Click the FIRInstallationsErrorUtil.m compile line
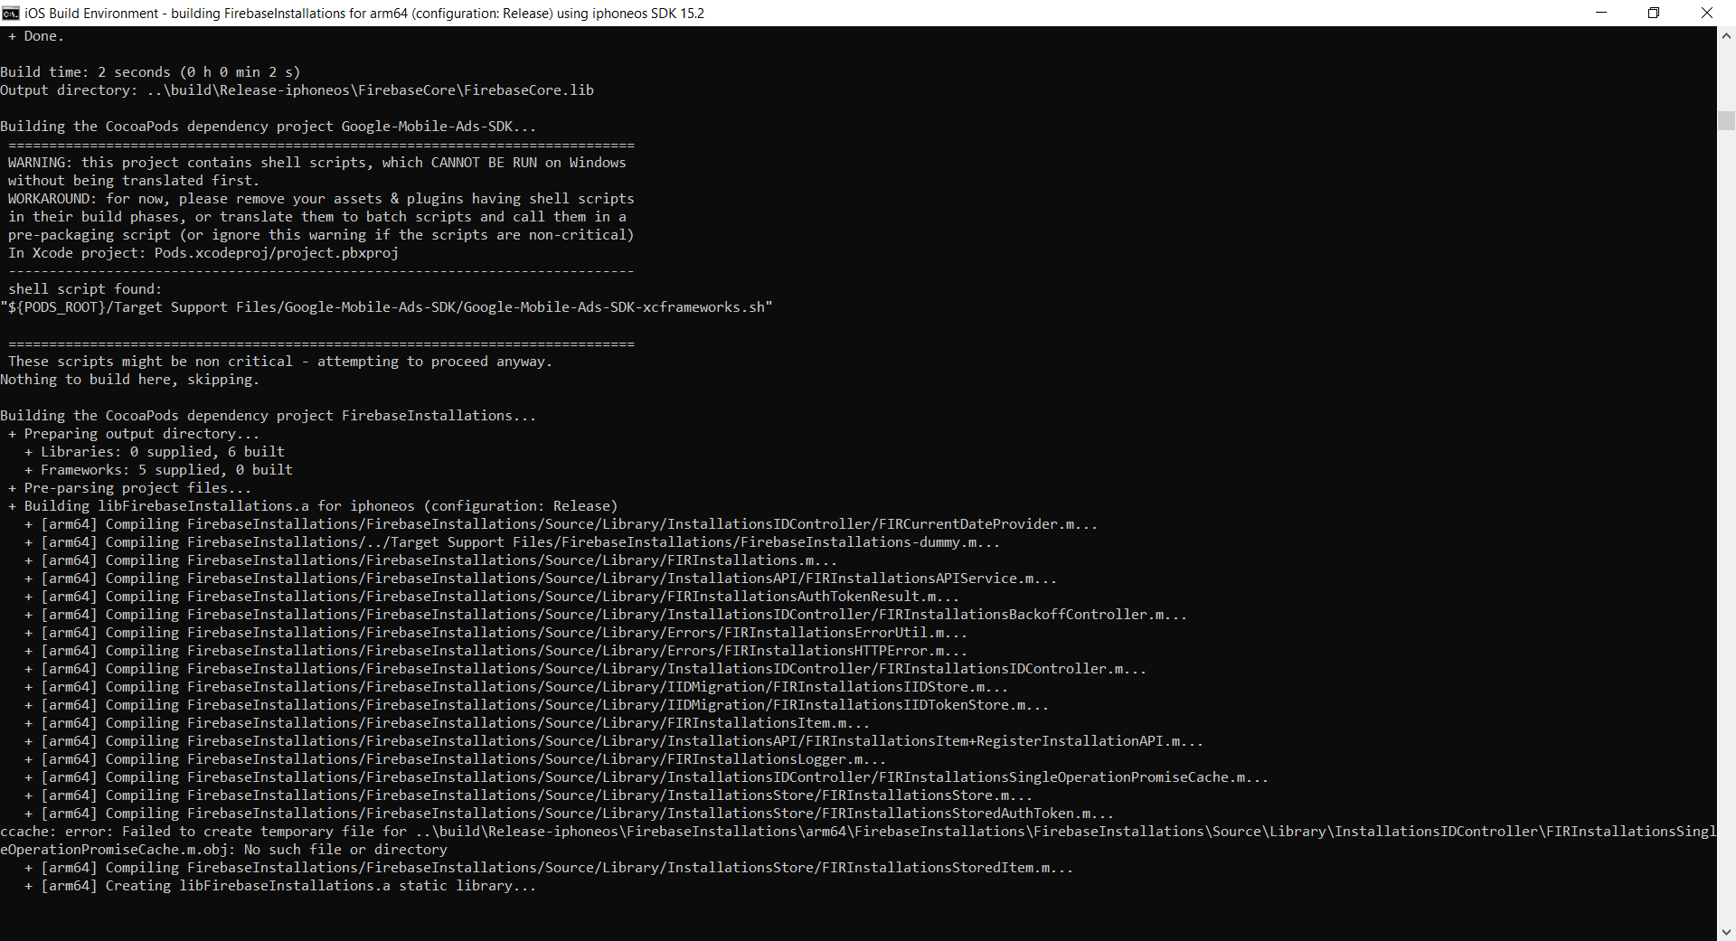The height and width of the screenshot is (941, 1736). (495, 633)
